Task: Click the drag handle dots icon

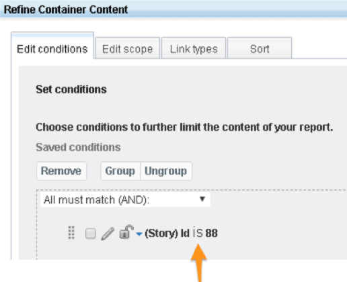Action: (71, 232)
